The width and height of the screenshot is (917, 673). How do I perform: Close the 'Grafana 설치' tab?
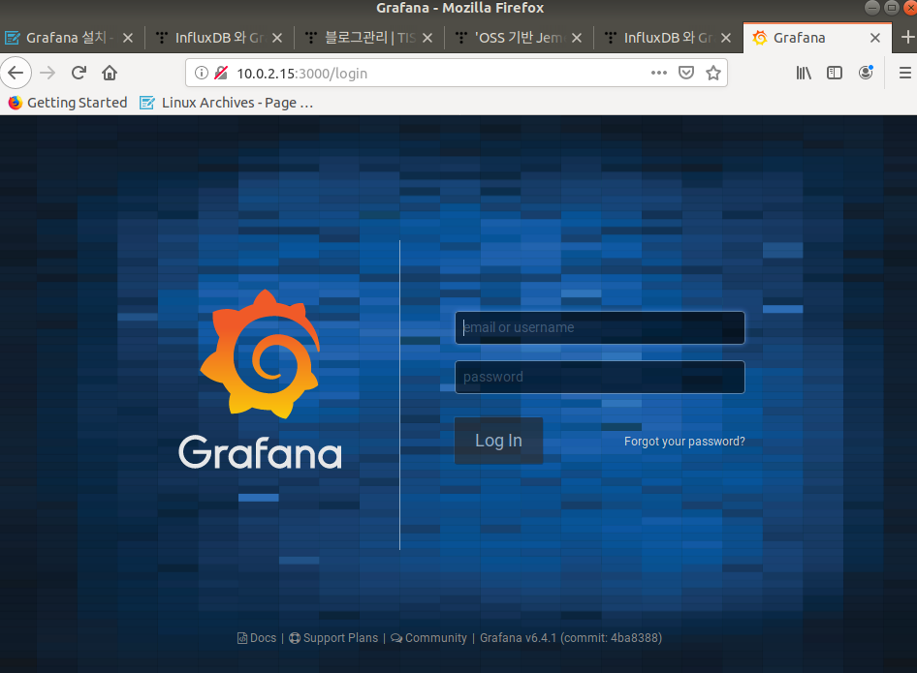tap(128, 38)
